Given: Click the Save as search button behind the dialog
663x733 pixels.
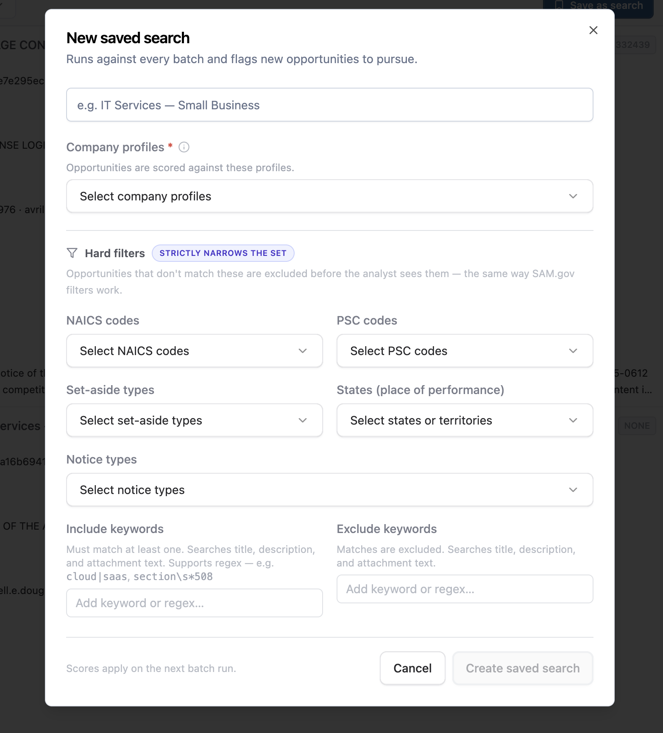Looking at the screenshot, I should pos(598,6).
